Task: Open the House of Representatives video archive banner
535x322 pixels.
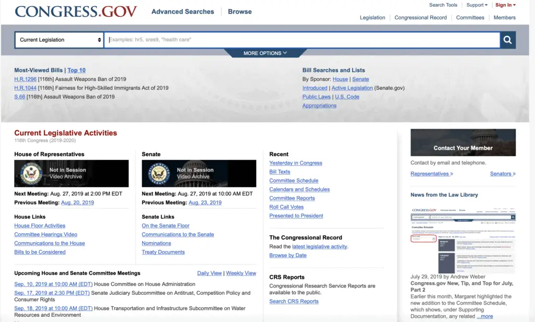Action: [x=71, y=174]
